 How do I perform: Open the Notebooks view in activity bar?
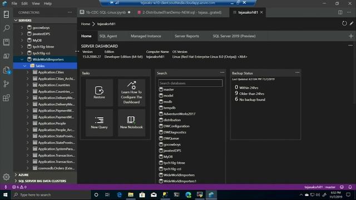point(6,42)
